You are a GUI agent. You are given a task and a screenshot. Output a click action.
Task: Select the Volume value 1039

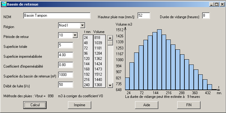(98, 43)
